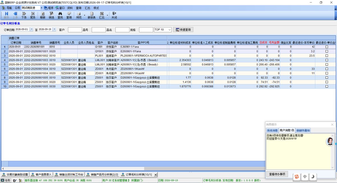Create a new report with 新报表
This screenshot has height=183, width=337.
pyautogui.click(x=92, y=15)
